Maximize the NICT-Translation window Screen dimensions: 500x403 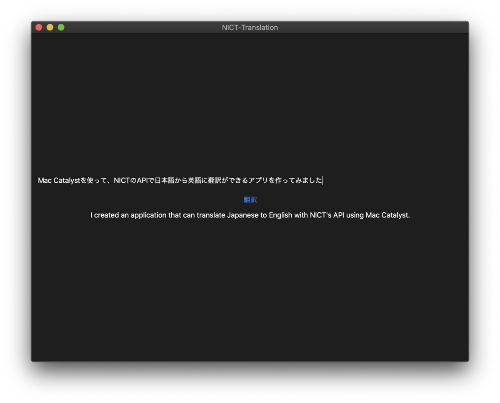pos(61,28)
